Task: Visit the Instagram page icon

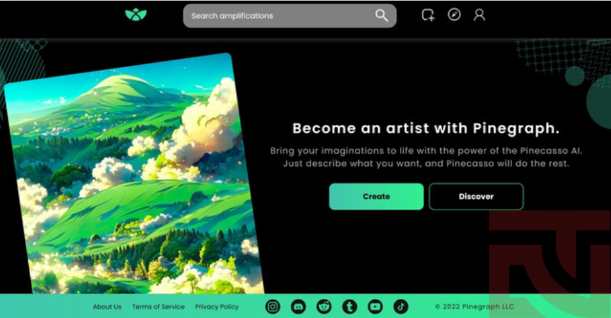Action: click(x=273, y=306)
